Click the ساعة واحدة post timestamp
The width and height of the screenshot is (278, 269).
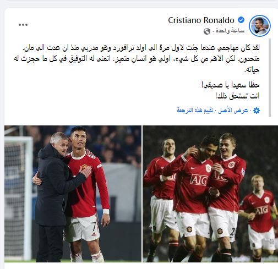(x=230, y=31)
